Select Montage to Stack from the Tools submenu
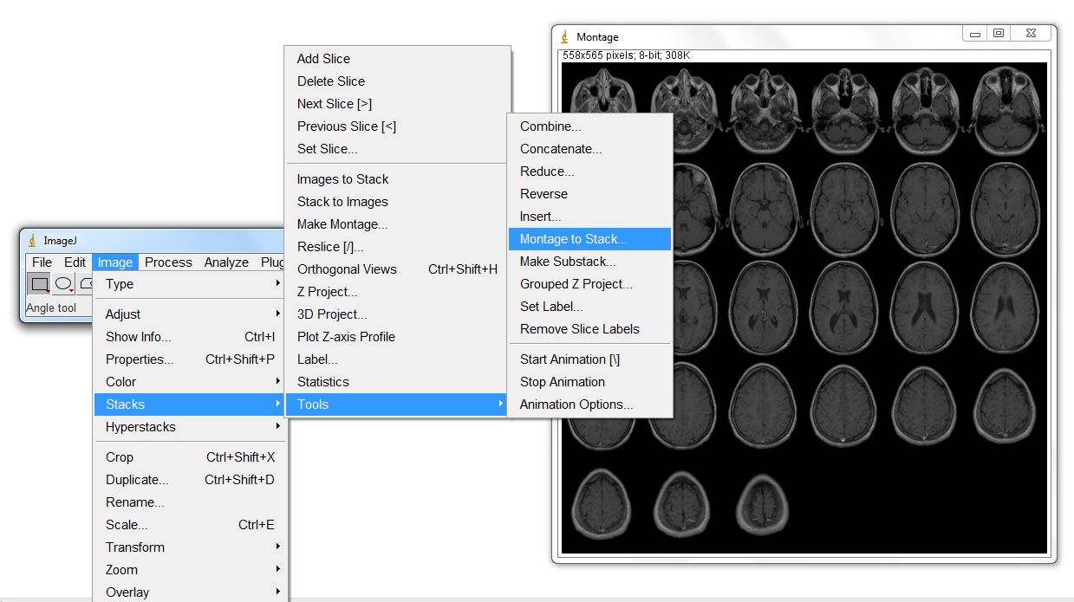Screen dimensions: 1074x602 574,238
